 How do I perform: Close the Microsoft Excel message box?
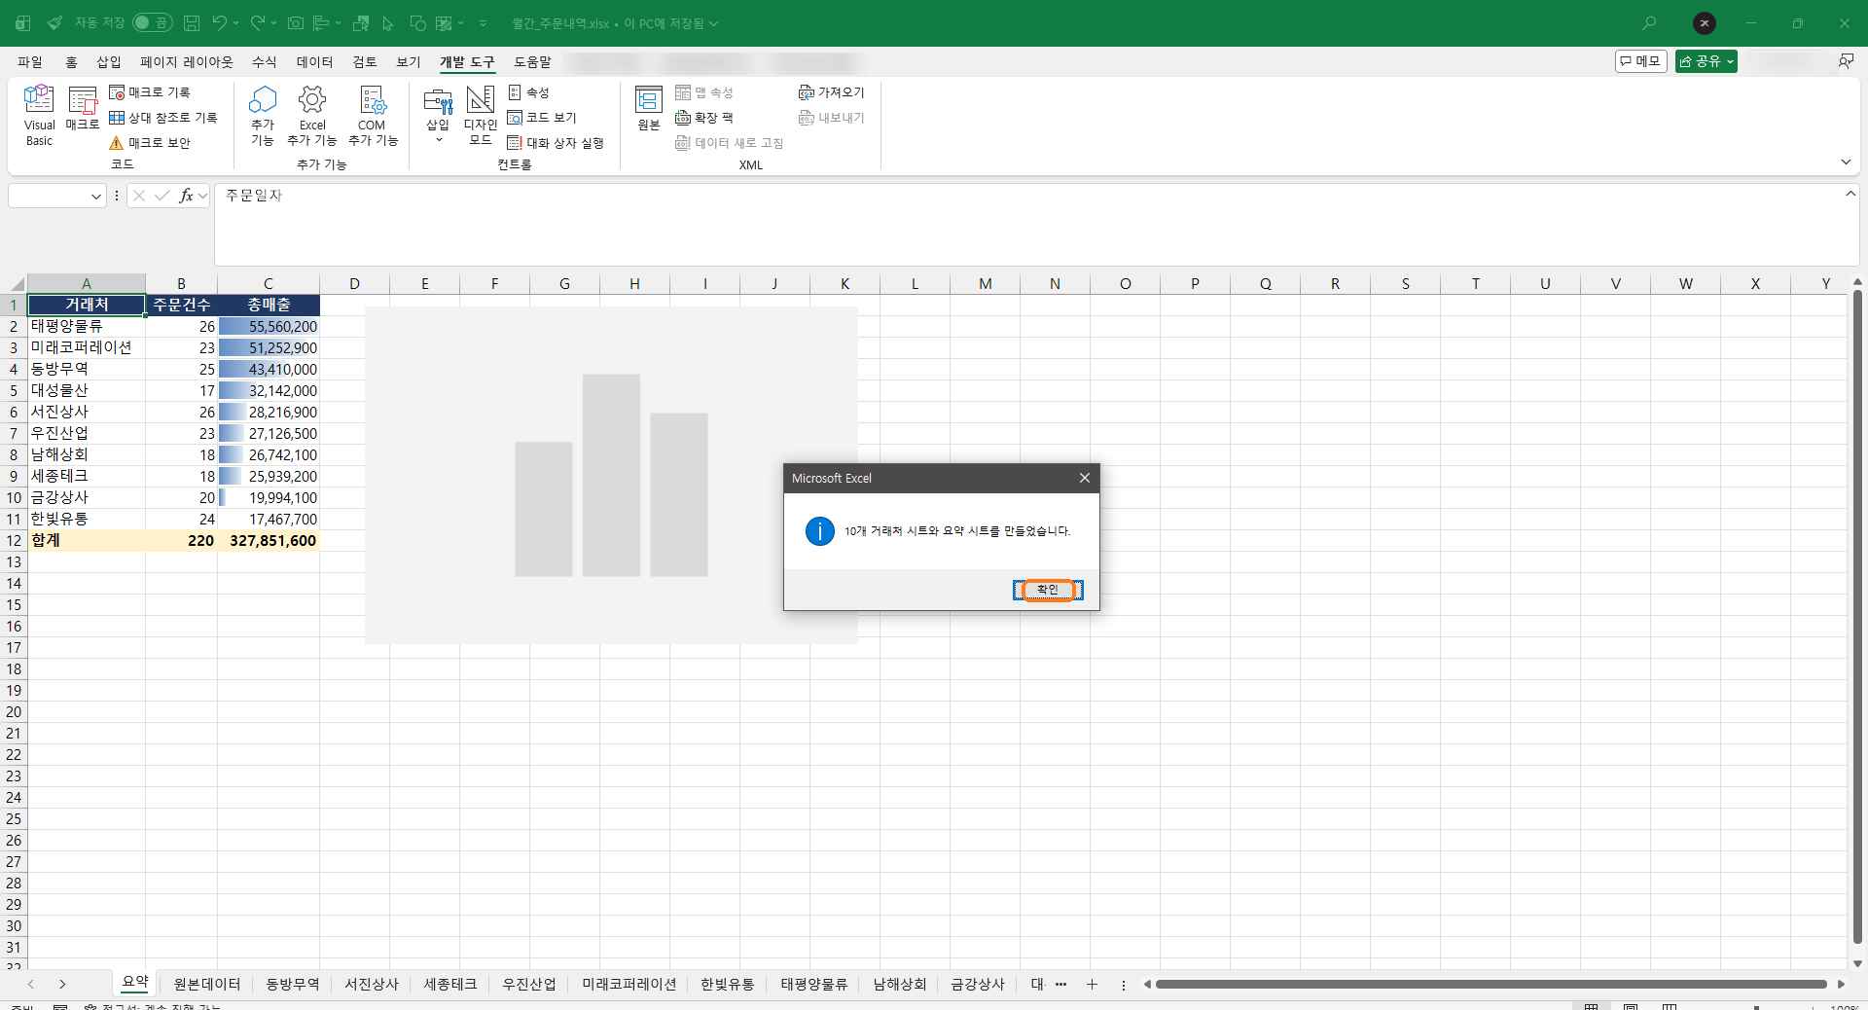tap(1085, 478)
